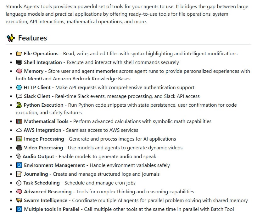The image size is (257, 214).
Task: Click the bee icon beside Swarm Intelligence
Action: tap(19, 201)
